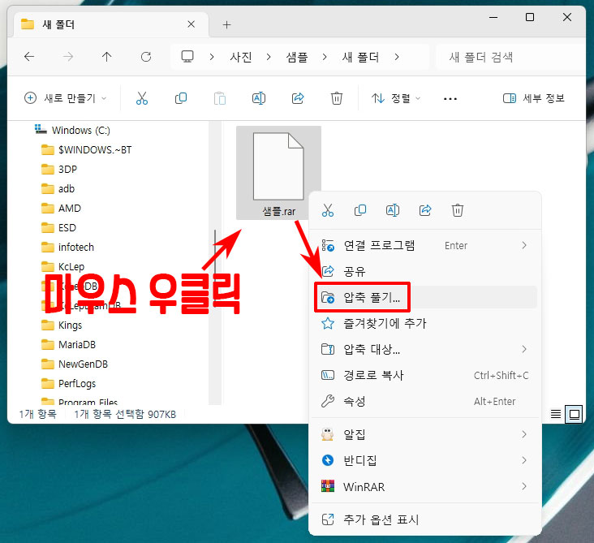
Task: Click the WinRAR menu entry
Action: (425, 486)
